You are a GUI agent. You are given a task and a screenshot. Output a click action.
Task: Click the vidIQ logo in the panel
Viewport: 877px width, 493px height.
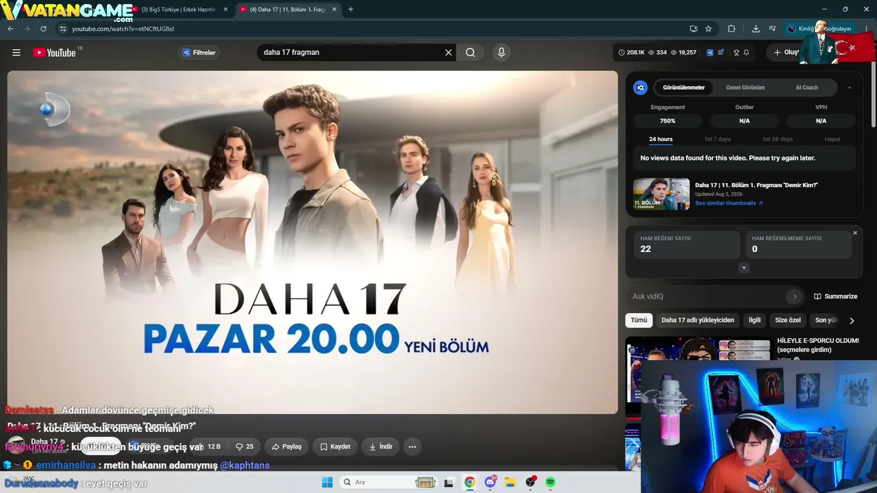point(640,88)
